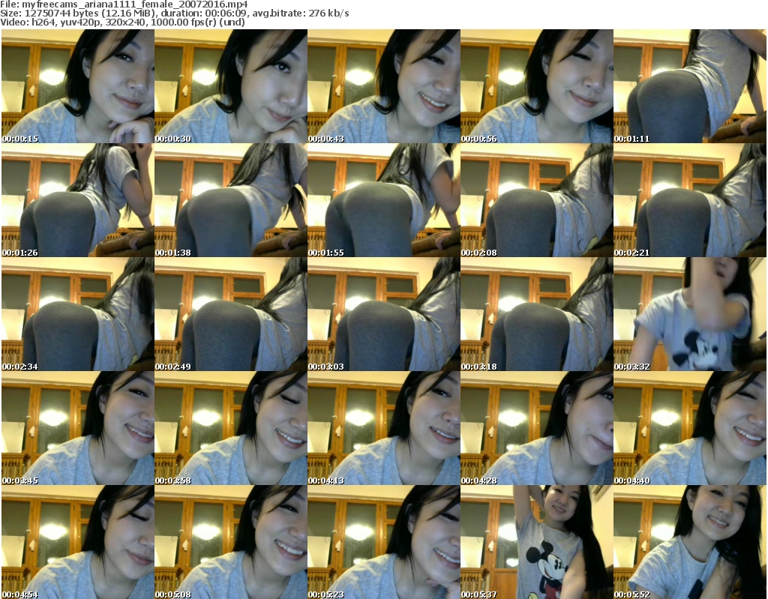Open the 00:04:40 thumbnail
The image size is (768, 599).
point(690,428)
